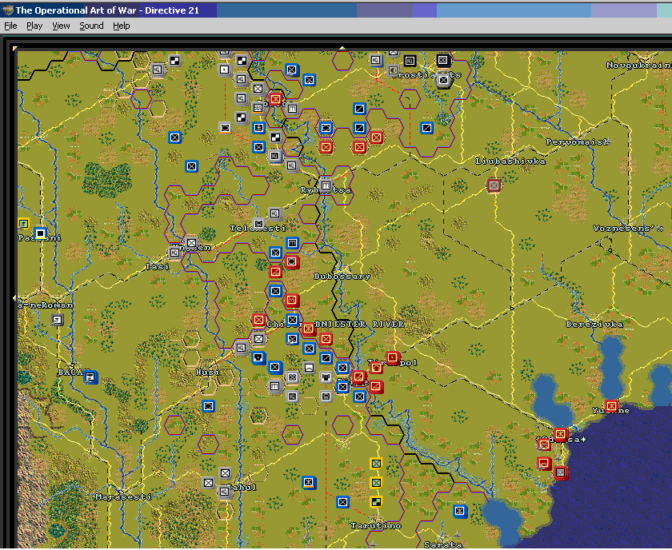Open the Help menu
This screenshot has width=672, height=550.
click(x=122, y=26)
